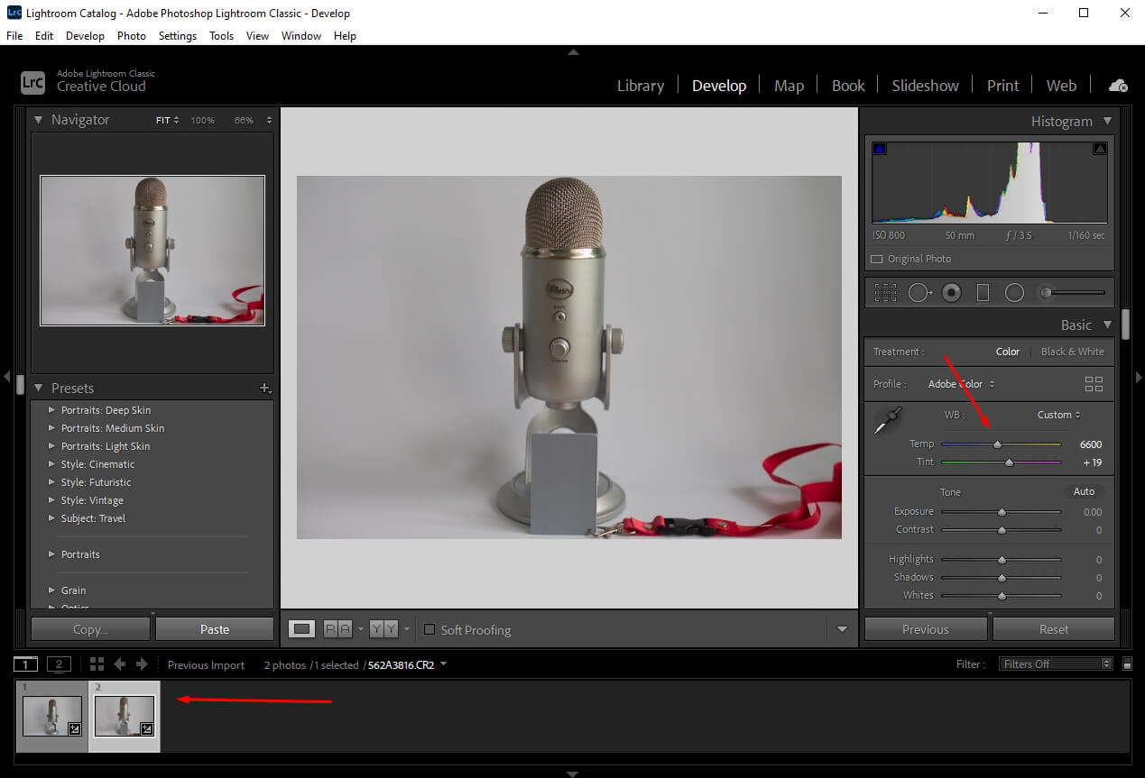The width and height of the screenshot is (1145, 778).
Task: Go back with the left arrow
Action: (x=120, y=664)
